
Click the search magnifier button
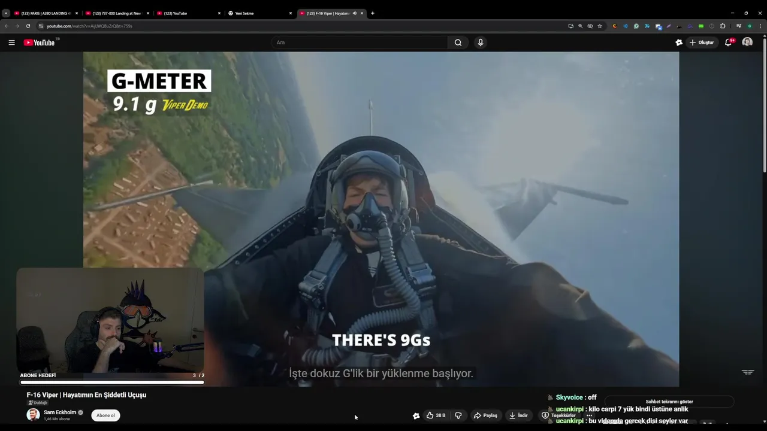[x=458, y=43]
